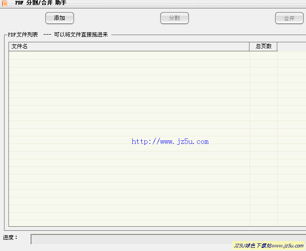Click the 文件名 column header
The image size is (306, 251).
click(x=129, y=46)
